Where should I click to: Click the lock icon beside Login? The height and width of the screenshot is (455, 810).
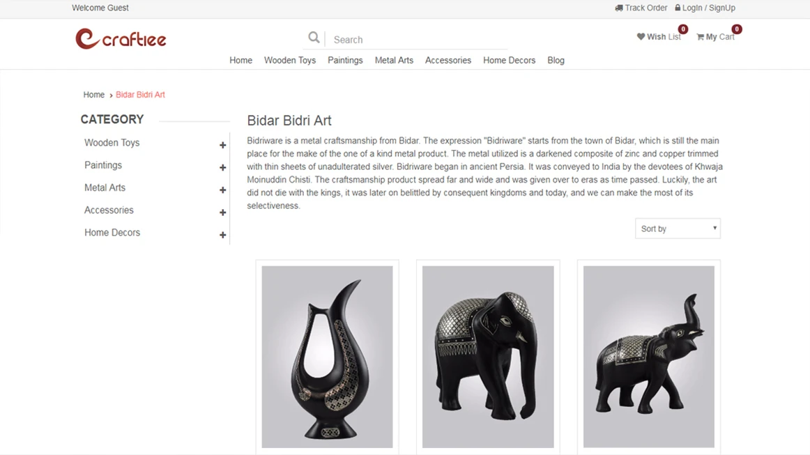click(678, 8)
